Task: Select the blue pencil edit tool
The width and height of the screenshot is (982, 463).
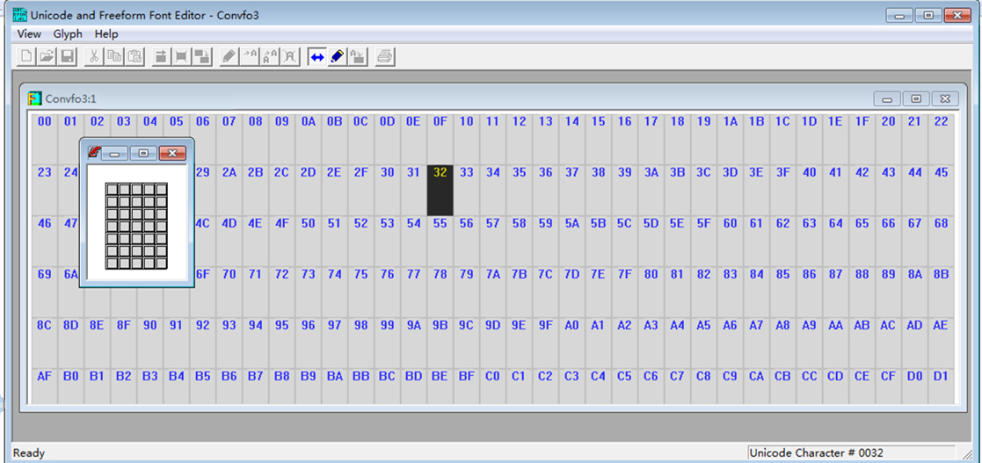Action: pos(338,57)
